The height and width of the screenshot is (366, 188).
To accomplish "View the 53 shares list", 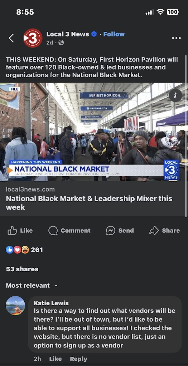I will point(22,269).
